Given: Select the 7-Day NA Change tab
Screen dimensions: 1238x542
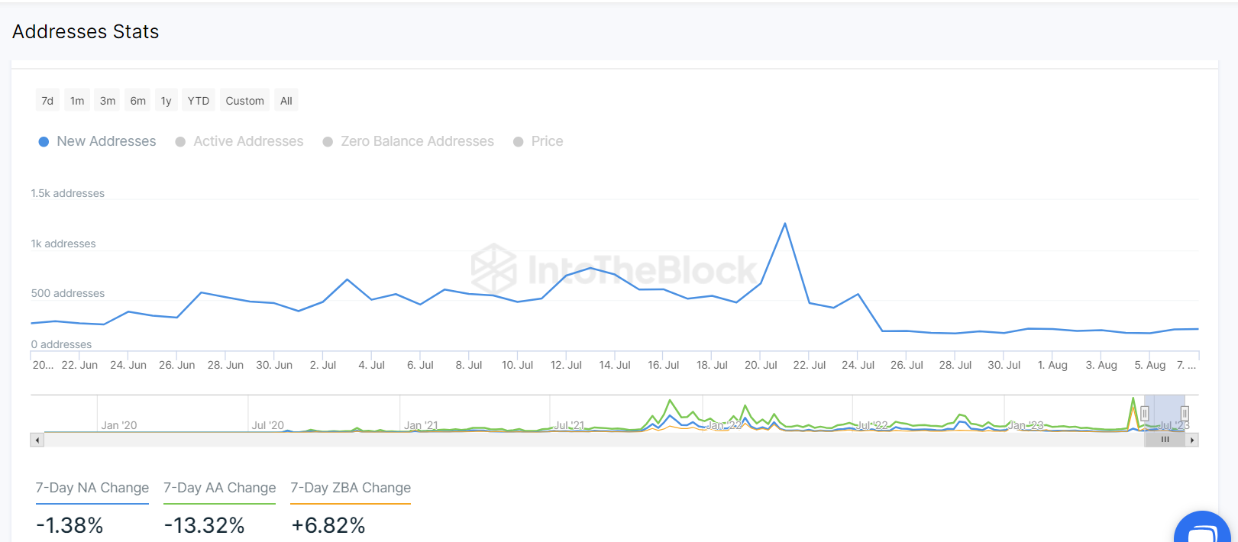Looking at the screenshot, I should pos(92,488).
